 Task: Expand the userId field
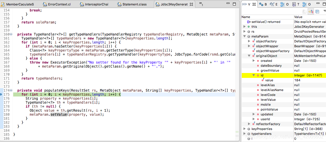pyautogui.click(x=254, y=119)
